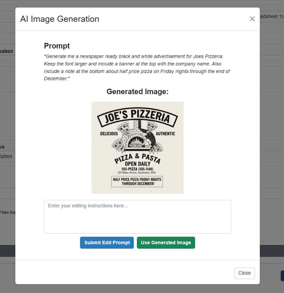
Task: Click the Submit Edit Prompt button
Action: pos(107,243)
